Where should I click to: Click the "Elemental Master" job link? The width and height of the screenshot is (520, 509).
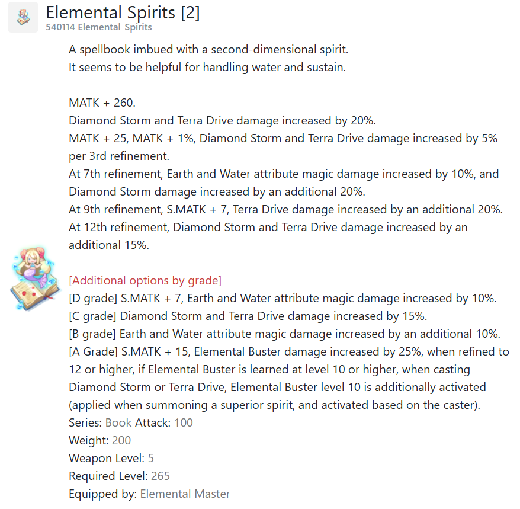(185, 494)
